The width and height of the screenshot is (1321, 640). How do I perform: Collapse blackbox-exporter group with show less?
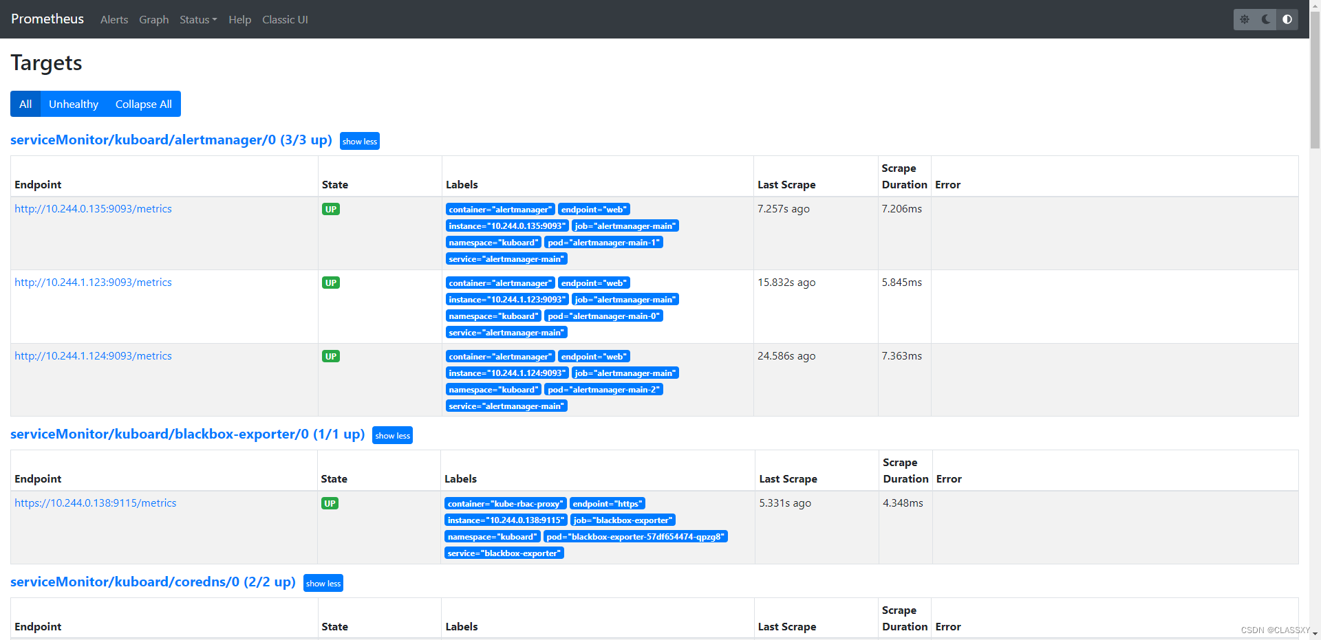tap(392, 435)
